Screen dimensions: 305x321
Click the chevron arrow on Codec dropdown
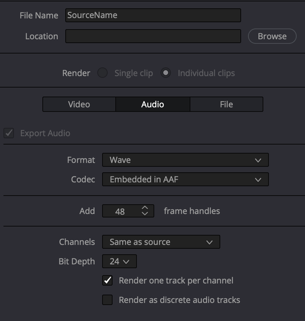coord(258,180)
